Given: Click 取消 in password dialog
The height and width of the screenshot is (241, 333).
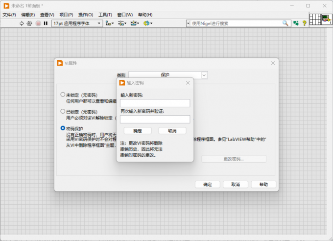Looking at the screenshot, I should 172,131.
